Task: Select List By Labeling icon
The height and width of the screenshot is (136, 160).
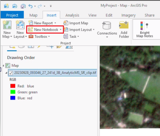Action: click(x=59, y=47)
